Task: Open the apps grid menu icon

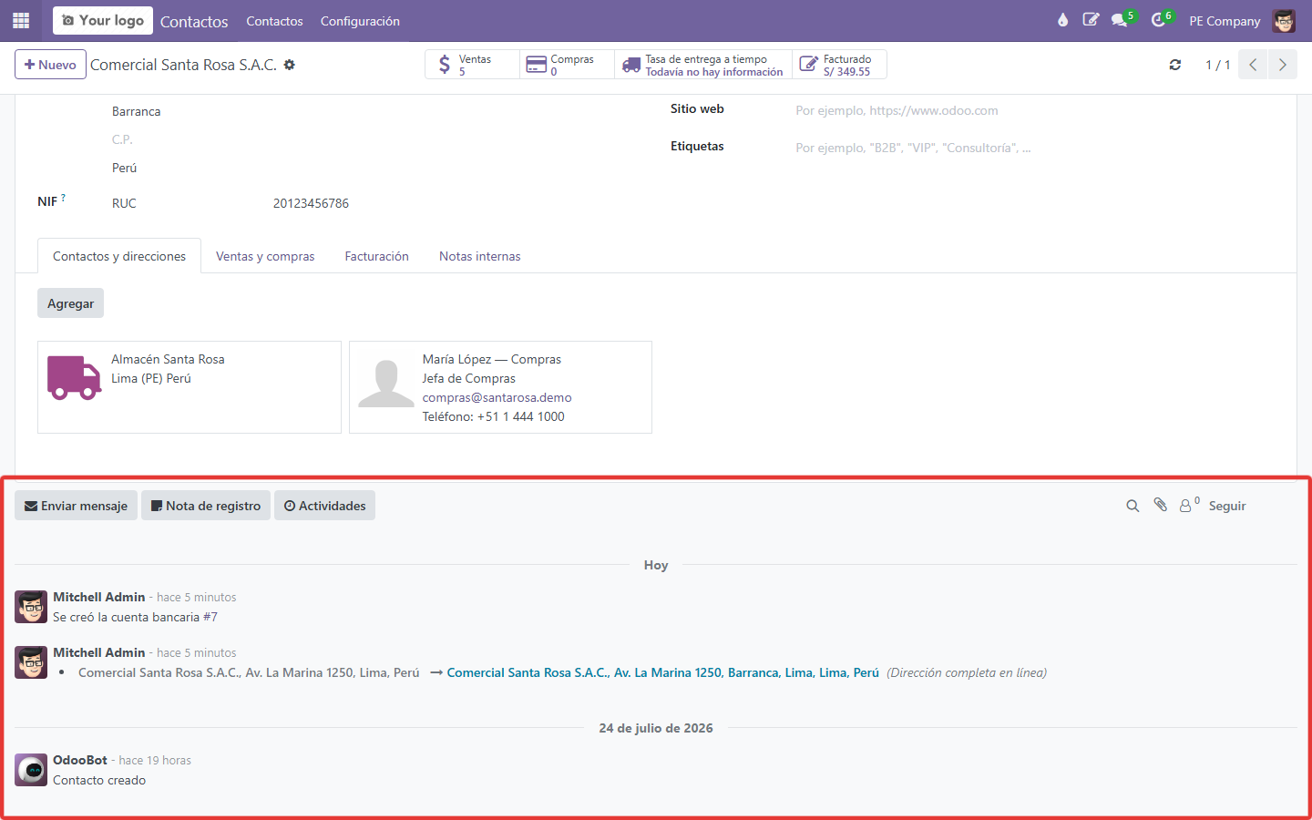Action: 21,20
